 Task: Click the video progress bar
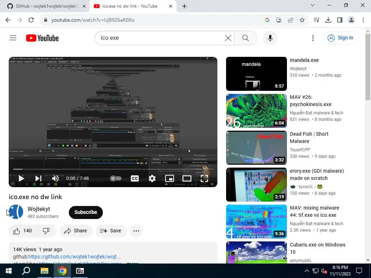[113, 169]
